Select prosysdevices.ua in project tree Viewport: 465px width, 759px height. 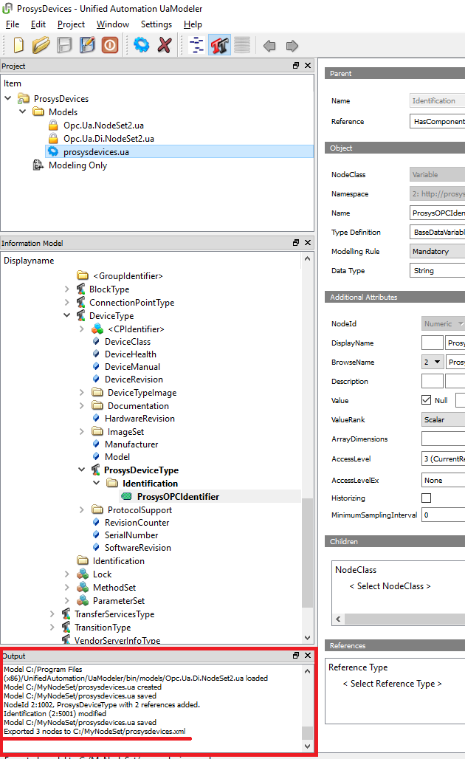pos(96,151)
